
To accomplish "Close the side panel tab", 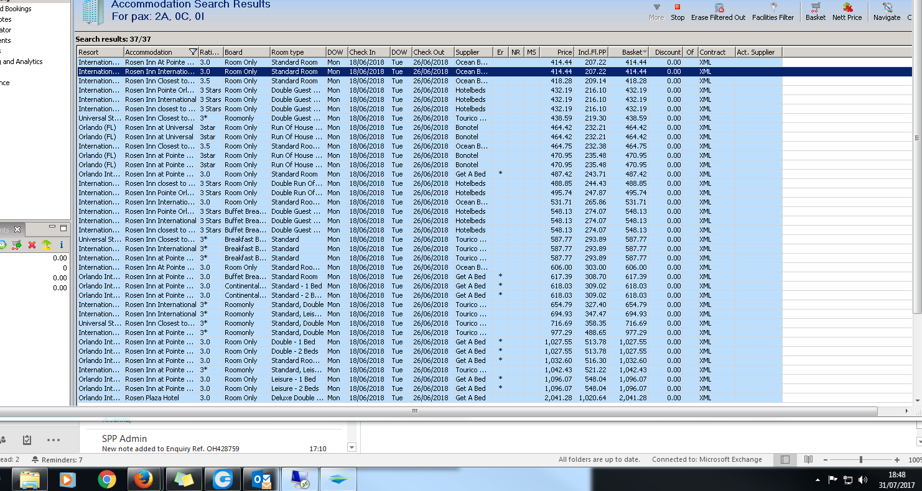I will (17, 229).
